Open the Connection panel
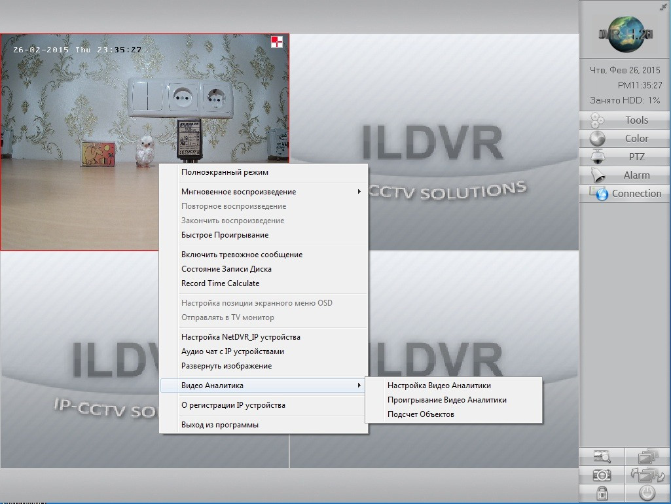This screenshot has height=504, width=671. click(625, 193)
